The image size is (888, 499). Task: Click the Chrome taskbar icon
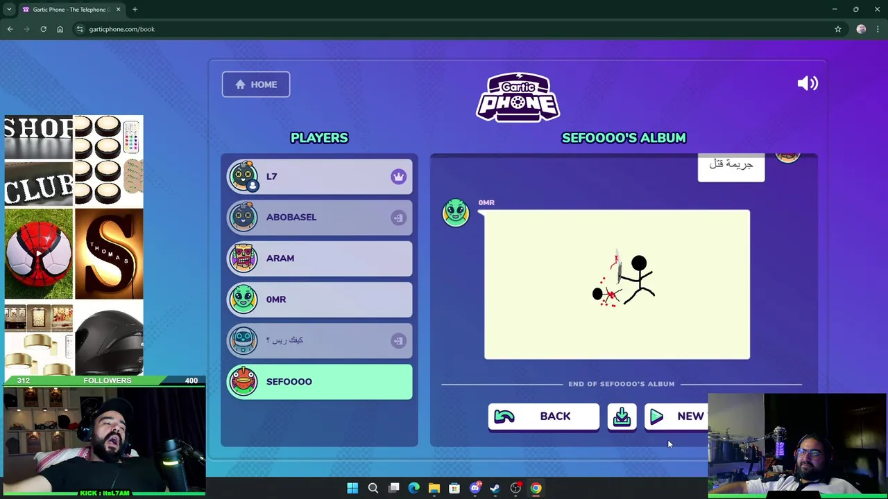click(x=536, y=488)
